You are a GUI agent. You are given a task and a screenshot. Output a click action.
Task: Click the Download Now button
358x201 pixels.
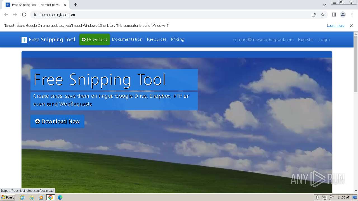[x=57, y=121]
